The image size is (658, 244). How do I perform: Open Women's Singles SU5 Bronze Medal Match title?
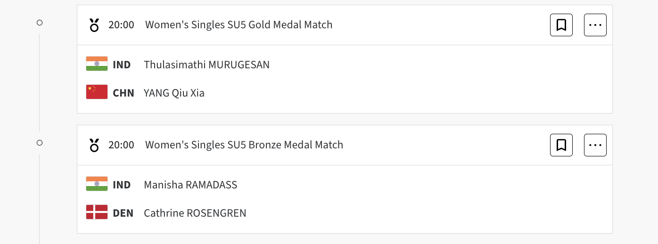pos(244,145)
